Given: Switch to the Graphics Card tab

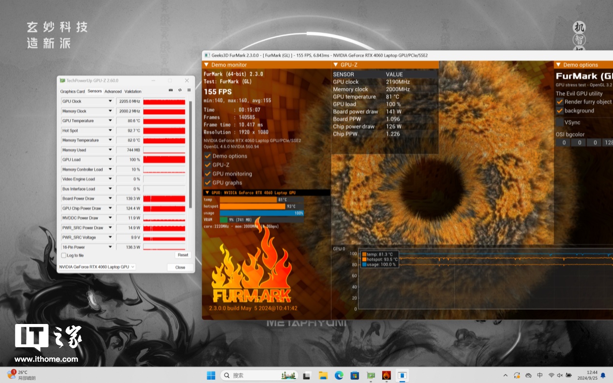Looking at the screenshot, I should 73,91.
